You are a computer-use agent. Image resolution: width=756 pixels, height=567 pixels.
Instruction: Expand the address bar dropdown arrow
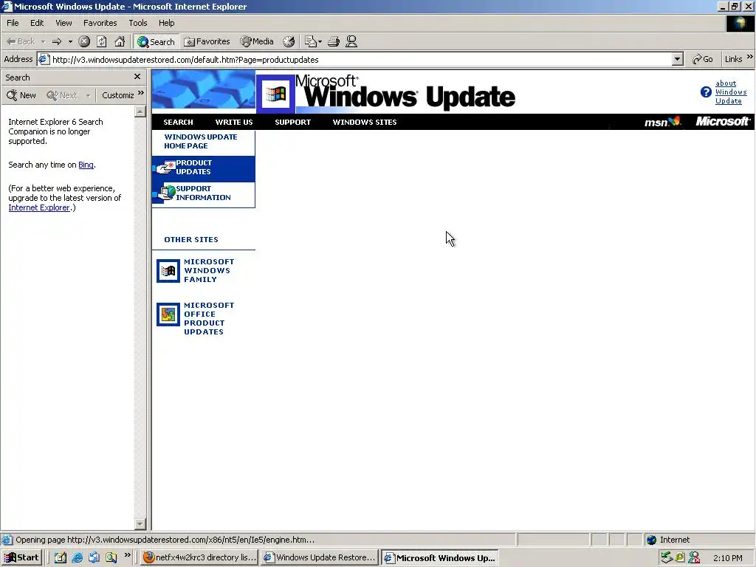[678, 59]
